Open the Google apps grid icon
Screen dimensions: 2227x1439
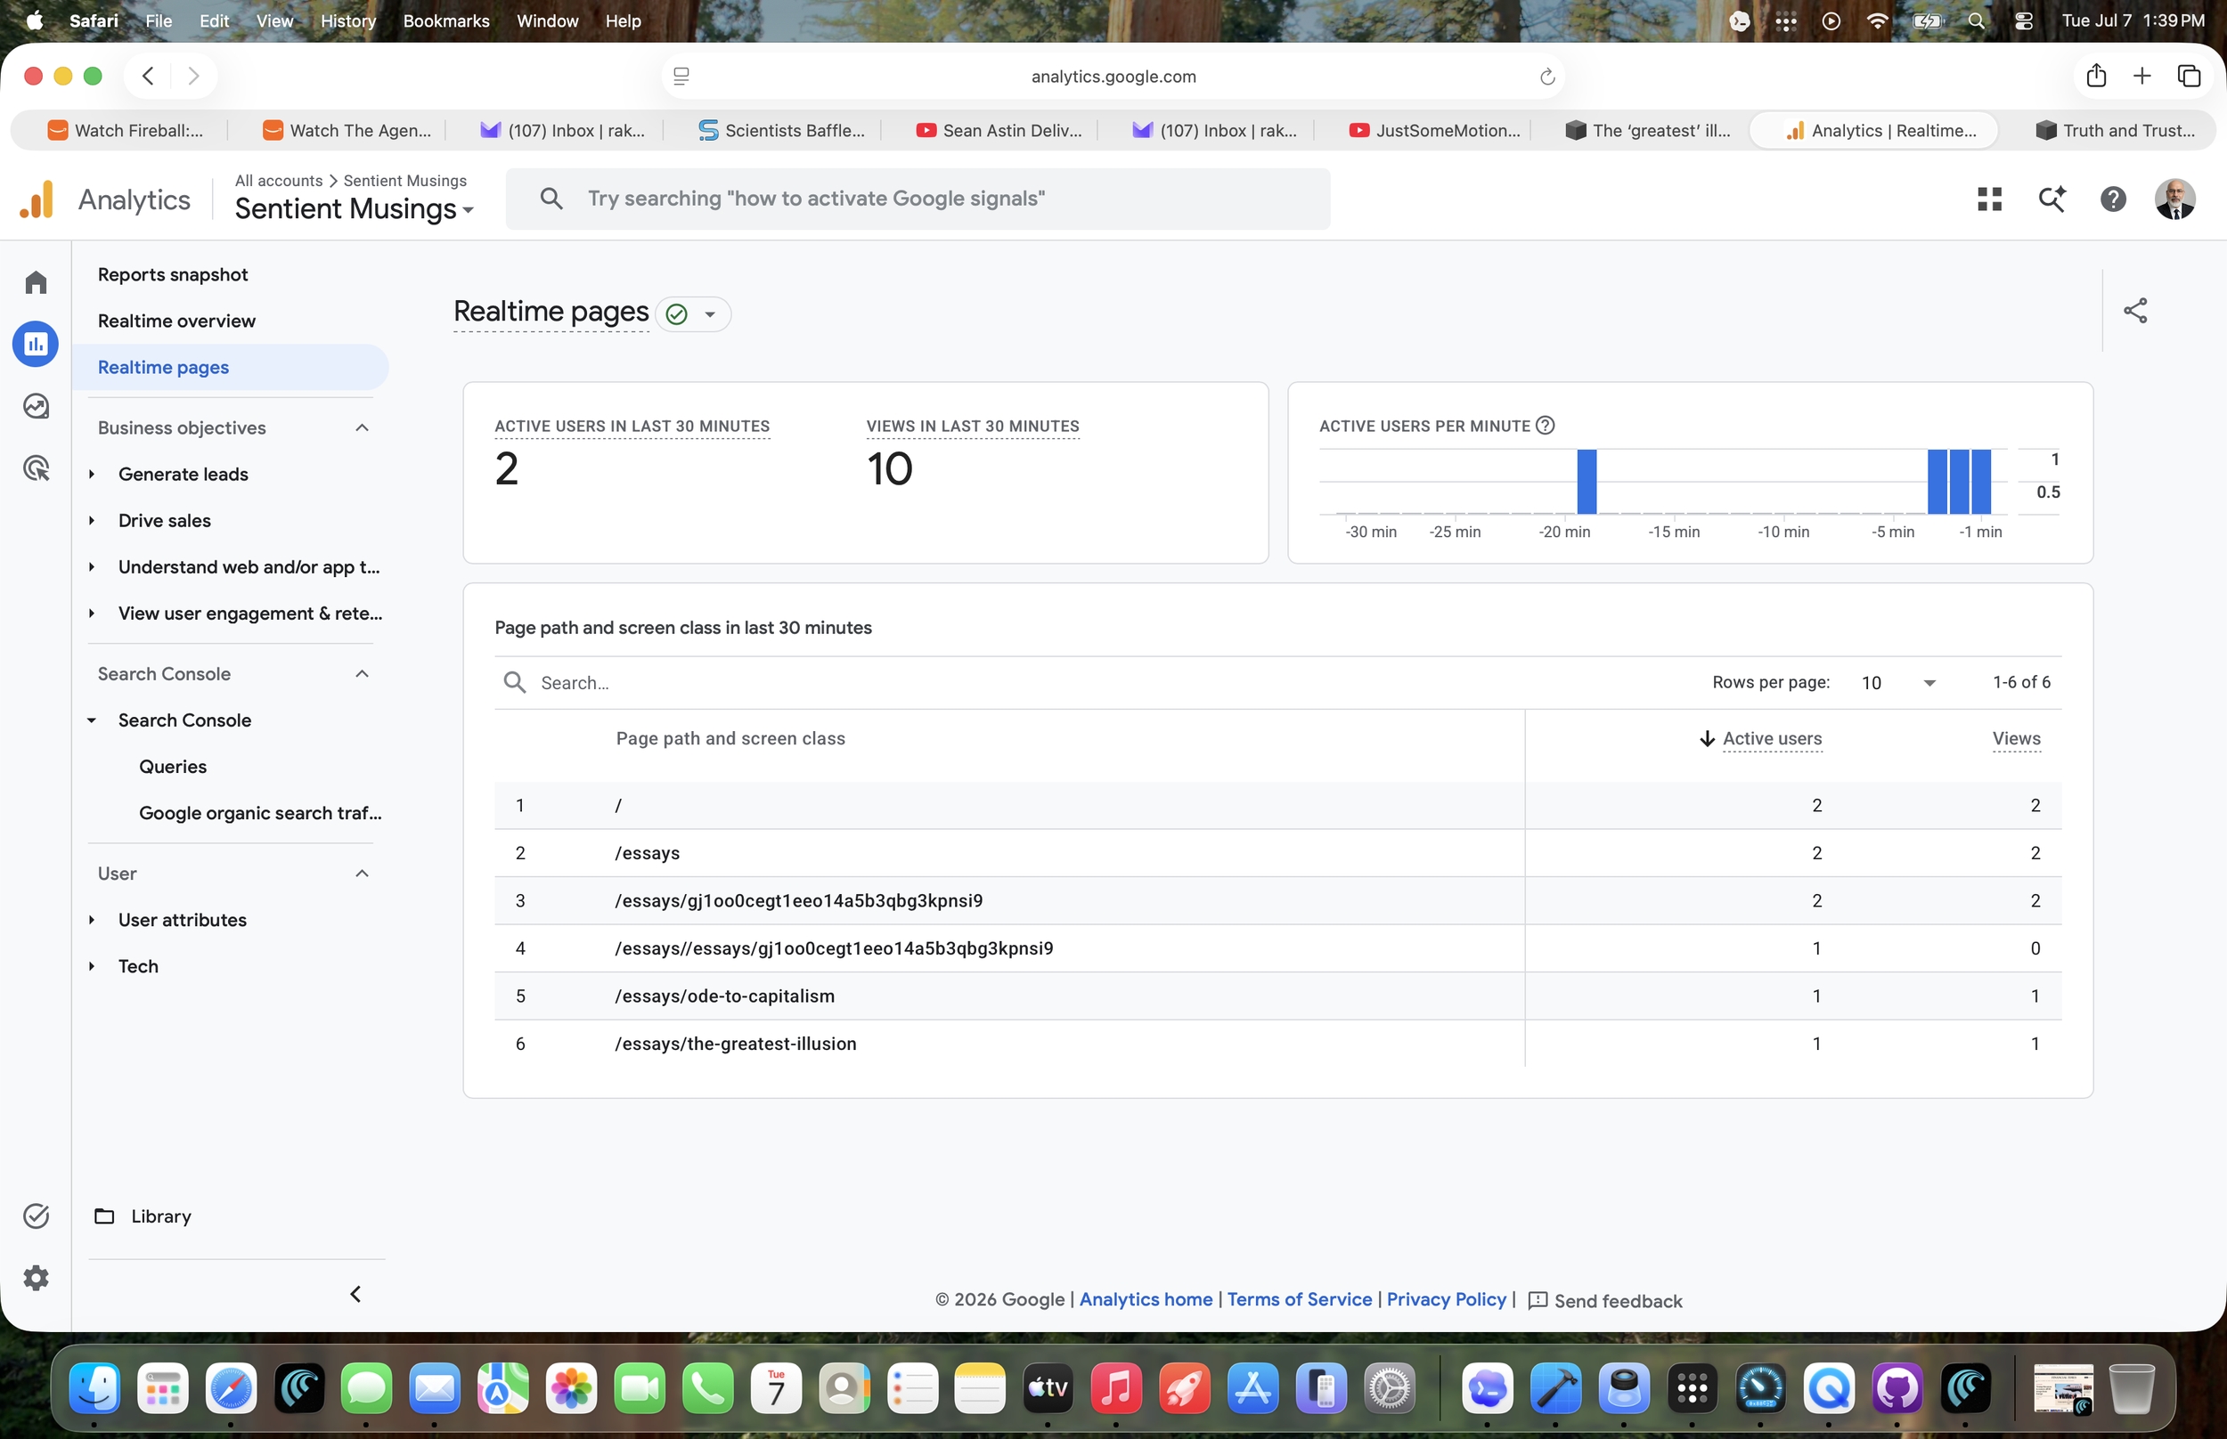pyautogui.click(x=1990, y=199)
